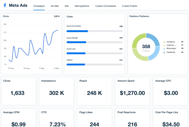Click the Facebook legend color dot
The width and height of the screenshot is (189, 127).
click(x=164, y=52)
